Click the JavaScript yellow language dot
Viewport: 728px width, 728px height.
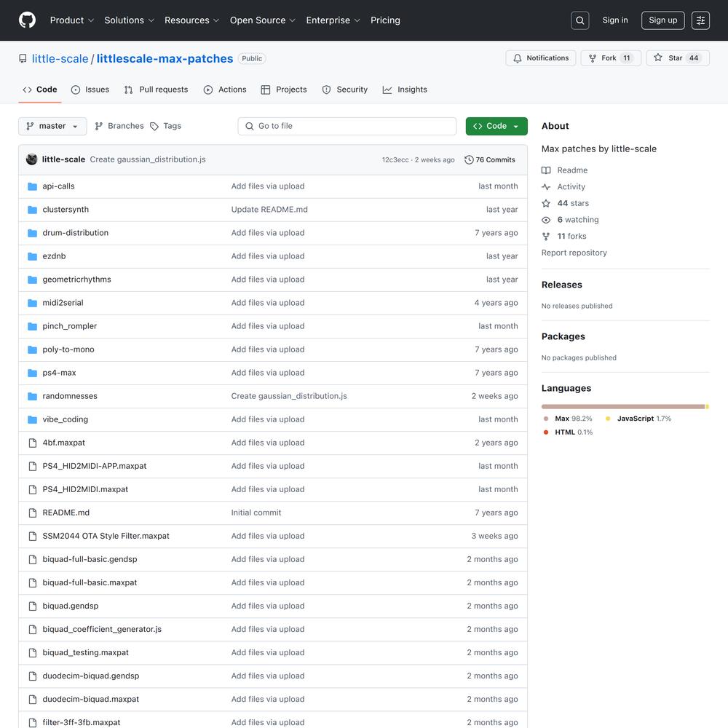(x=608, y=419)
